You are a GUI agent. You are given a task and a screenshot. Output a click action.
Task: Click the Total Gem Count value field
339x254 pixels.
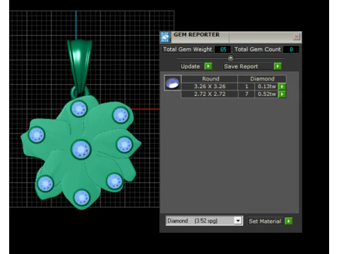291,49
